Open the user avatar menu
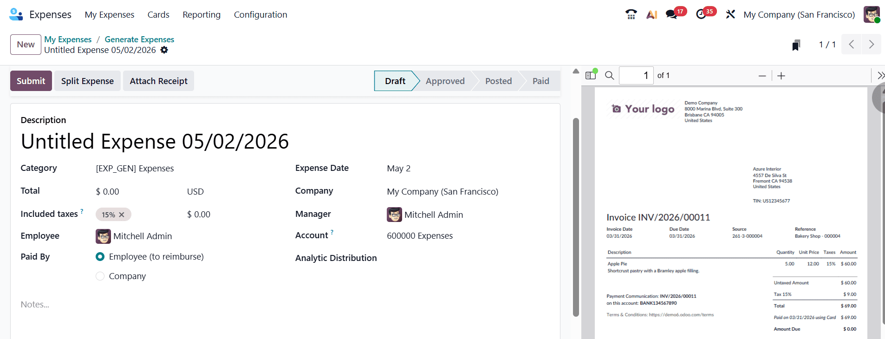Viewport: 885px width, 339px height. pos(872,14)
